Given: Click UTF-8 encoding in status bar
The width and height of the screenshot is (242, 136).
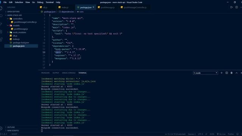Looking at the screenshot, I should (200, 134).
